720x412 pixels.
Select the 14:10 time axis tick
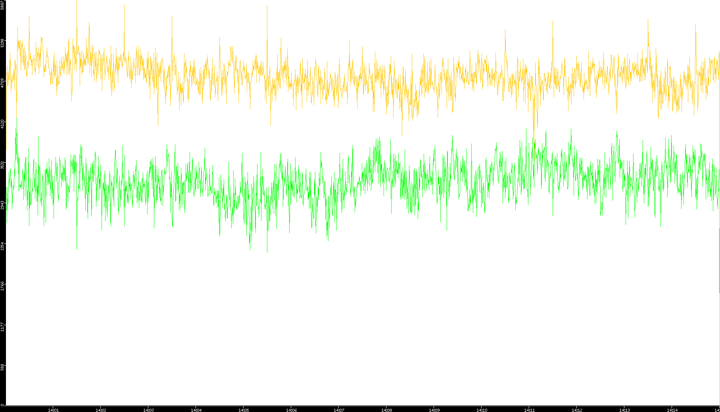tap(482, 410)
